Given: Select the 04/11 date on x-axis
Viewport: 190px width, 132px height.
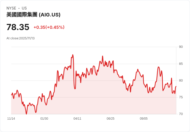Looking at the screenshot, I should coord(77,119).
